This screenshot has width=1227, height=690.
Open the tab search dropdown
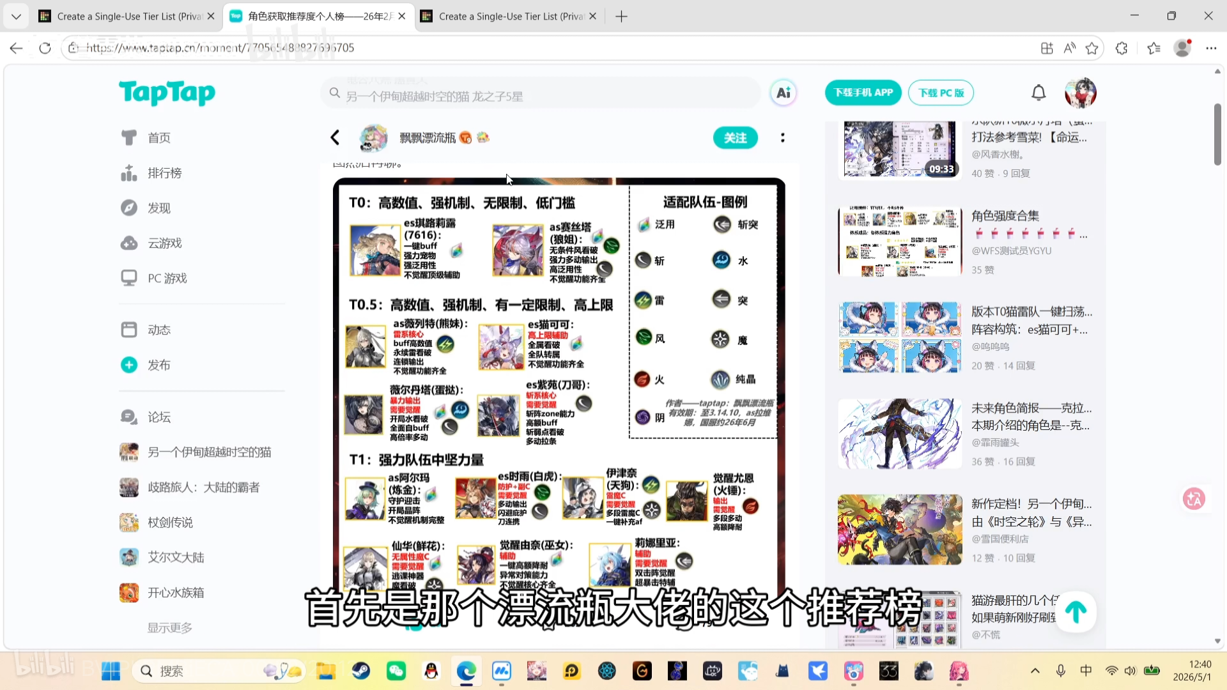15,17
